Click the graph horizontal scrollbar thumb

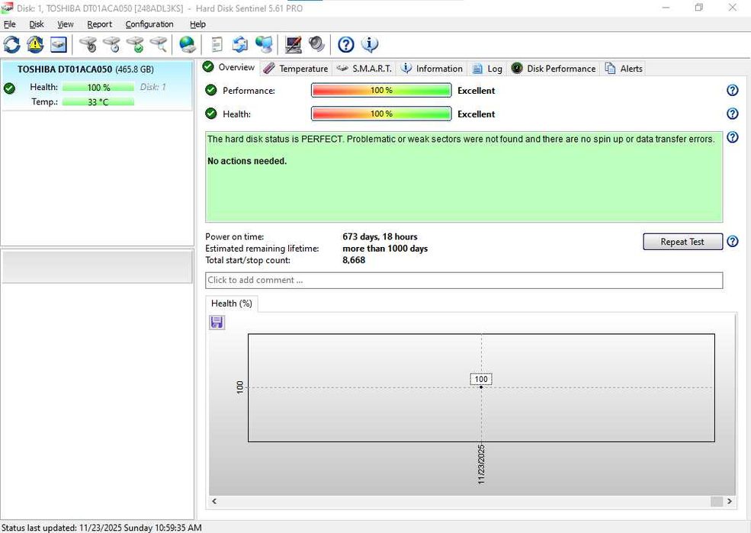pyautogui.click(x=717, y=502)
